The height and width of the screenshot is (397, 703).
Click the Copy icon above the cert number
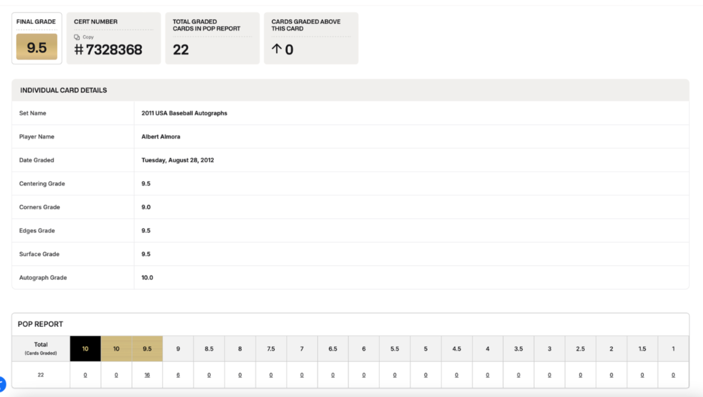[77, 37]
